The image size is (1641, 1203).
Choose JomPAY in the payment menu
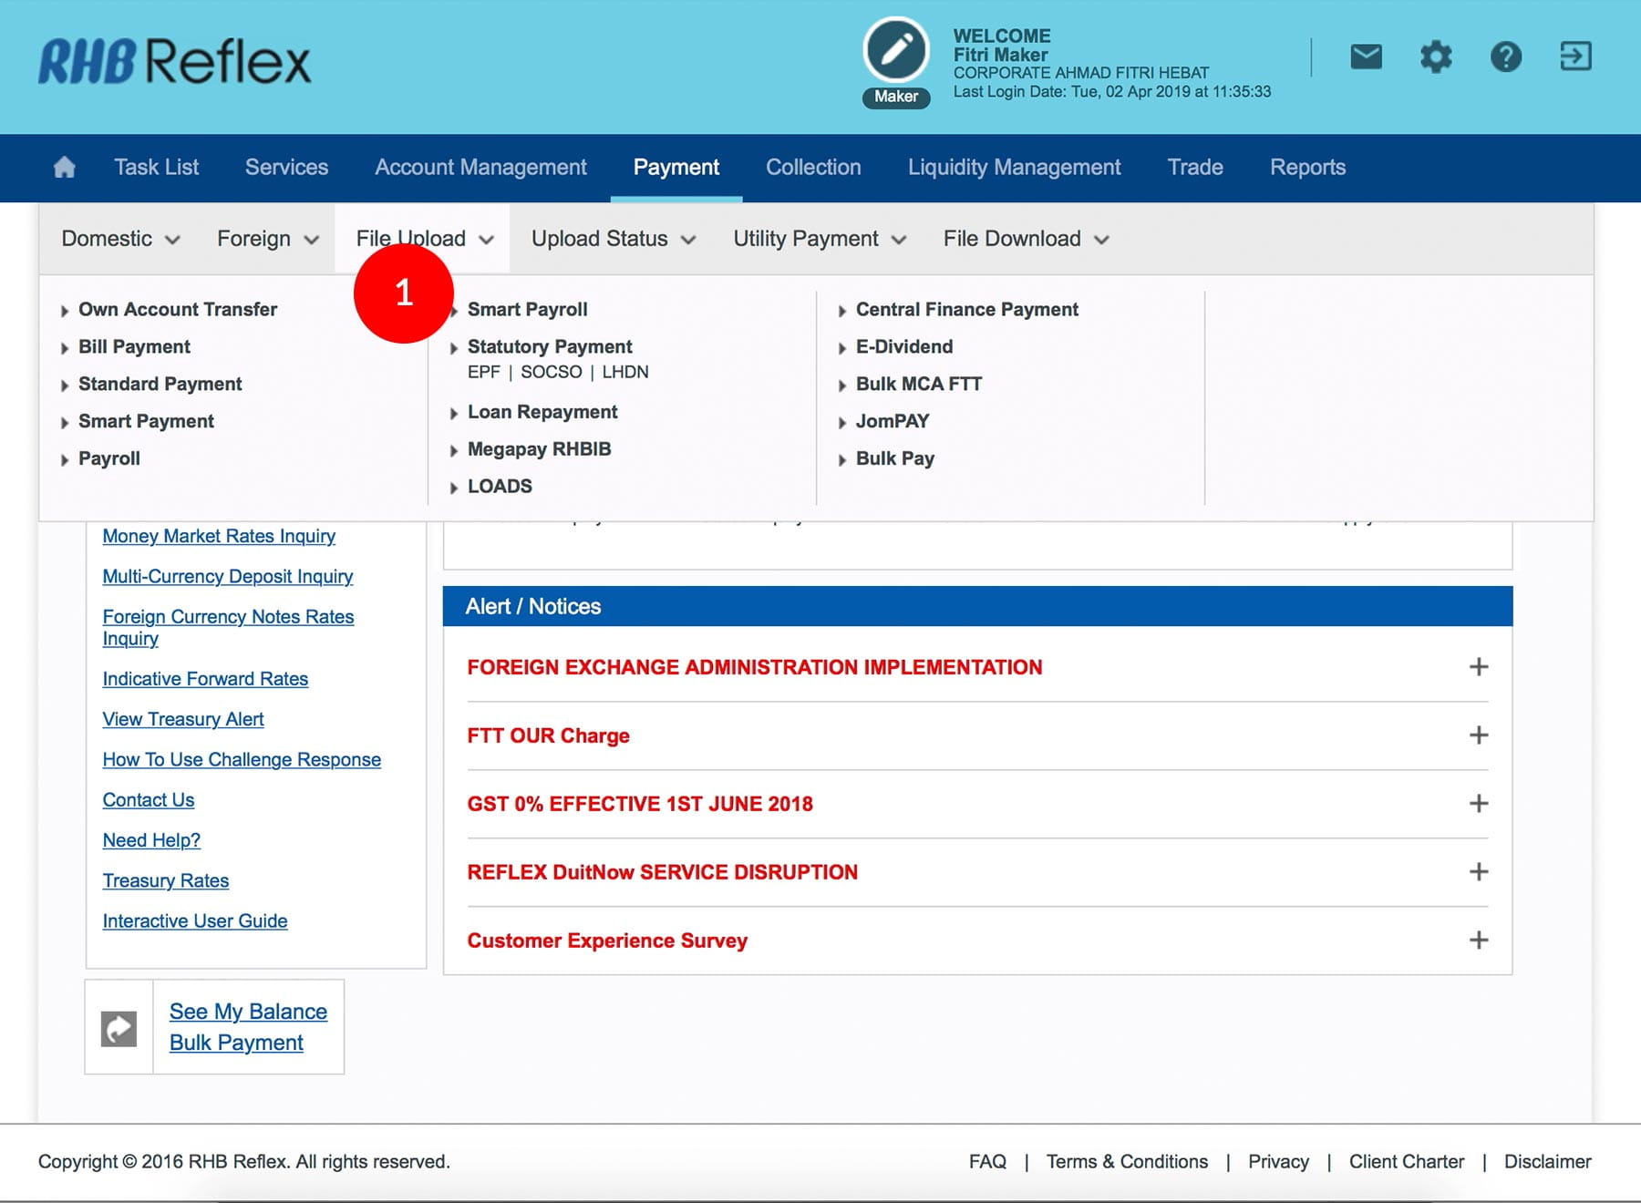point(892,421)
